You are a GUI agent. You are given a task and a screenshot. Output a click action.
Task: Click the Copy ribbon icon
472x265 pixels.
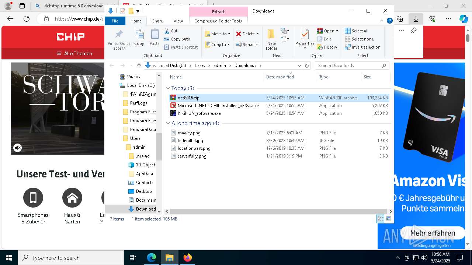(x=139, y=38)
